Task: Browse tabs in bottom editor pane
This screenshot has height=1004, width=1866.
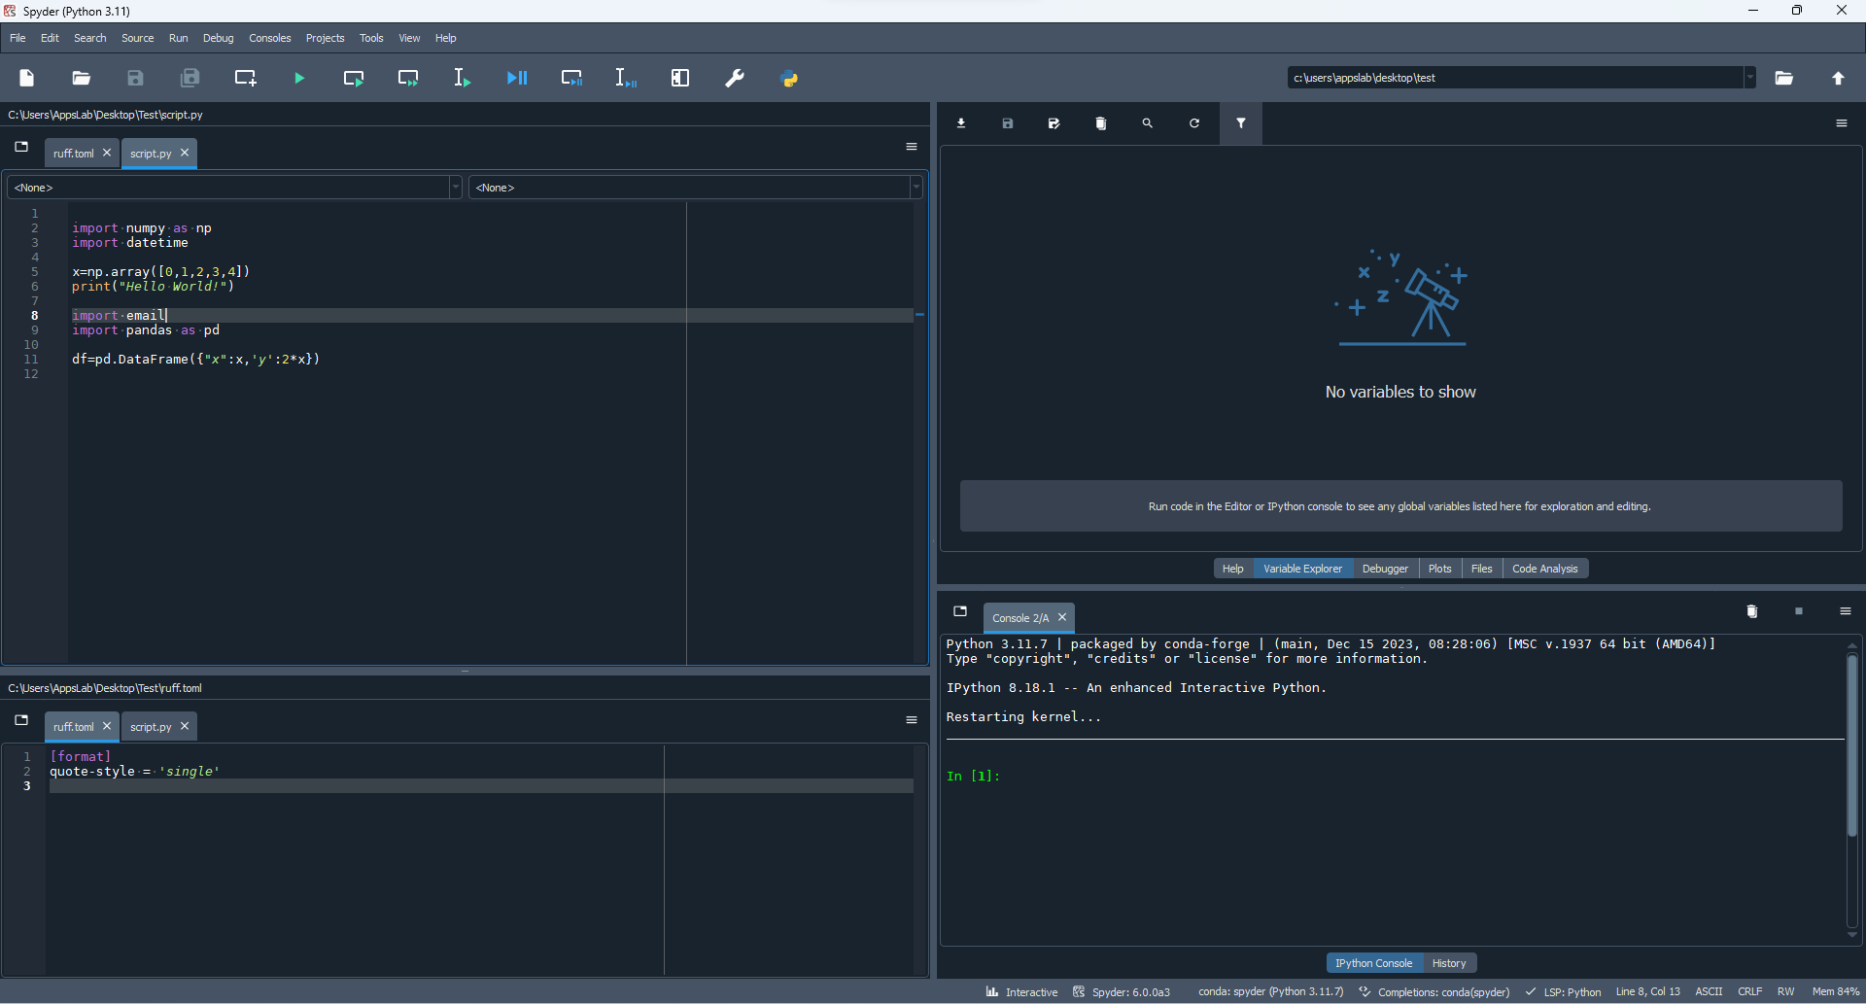Action: click(x=21, y=720)
